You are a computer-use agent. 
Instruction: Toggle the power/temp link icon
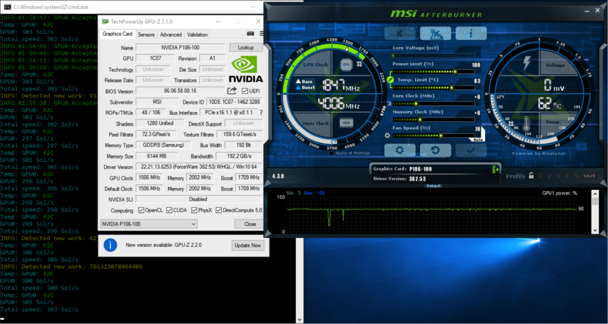[391, 80]
